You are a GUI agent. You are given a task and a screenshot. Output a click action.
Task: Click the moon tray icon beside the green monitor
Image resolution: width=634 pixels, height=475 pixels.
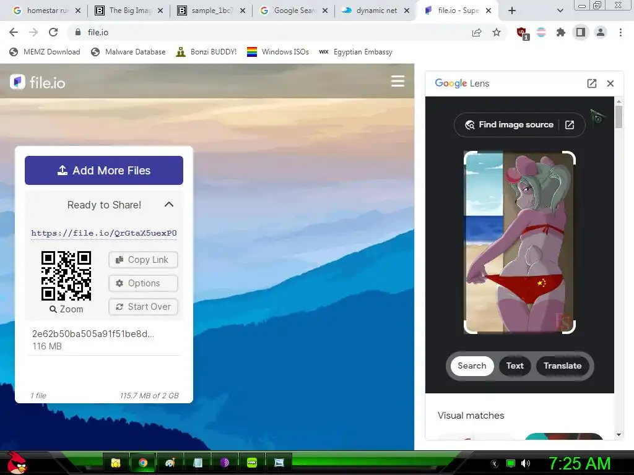(x=494, y=464)
